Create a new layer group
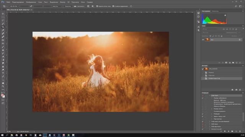Viewport: 245px width, 137px height. pos(233,62)
